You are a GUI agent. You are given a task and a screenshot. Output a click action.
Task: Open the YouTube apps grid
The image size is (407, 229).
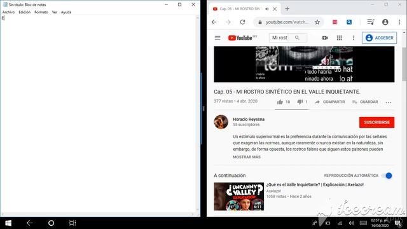click(339, 38)
